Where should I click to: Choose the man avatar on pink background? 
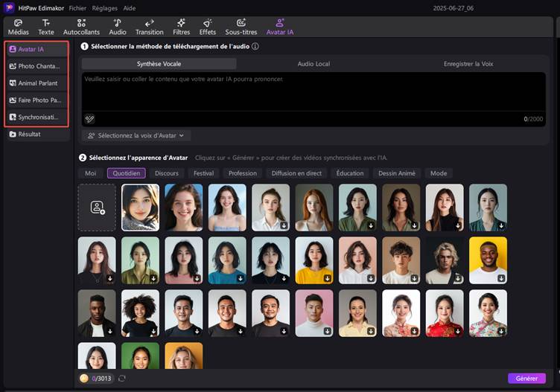click(314, 313)
